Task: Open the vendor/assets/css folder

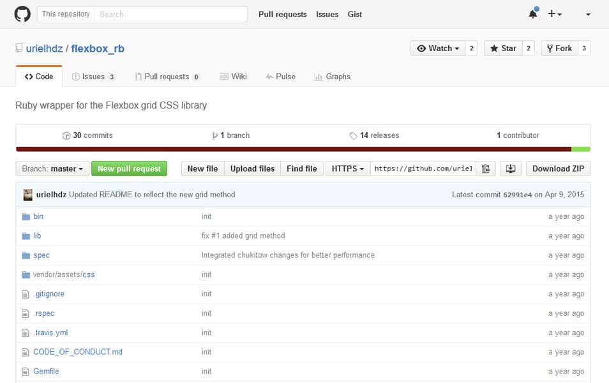Action: 64,274
